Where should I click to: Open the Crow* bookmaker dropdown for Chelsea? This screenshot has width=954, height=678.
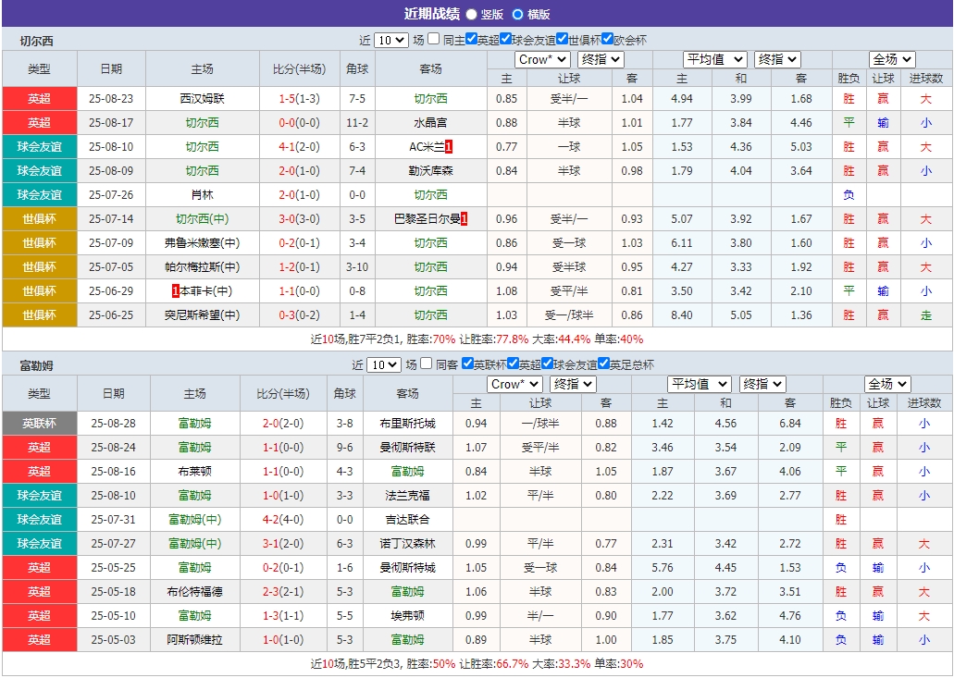point(541,58)
